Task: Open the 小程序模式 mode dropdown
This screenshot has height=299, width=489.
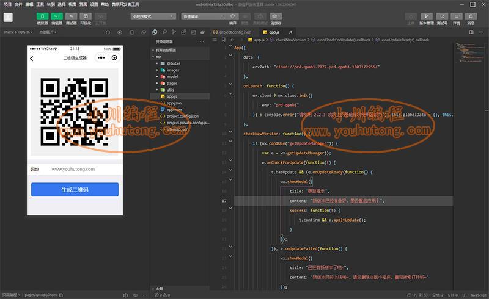Action: [x=153, y=16]
